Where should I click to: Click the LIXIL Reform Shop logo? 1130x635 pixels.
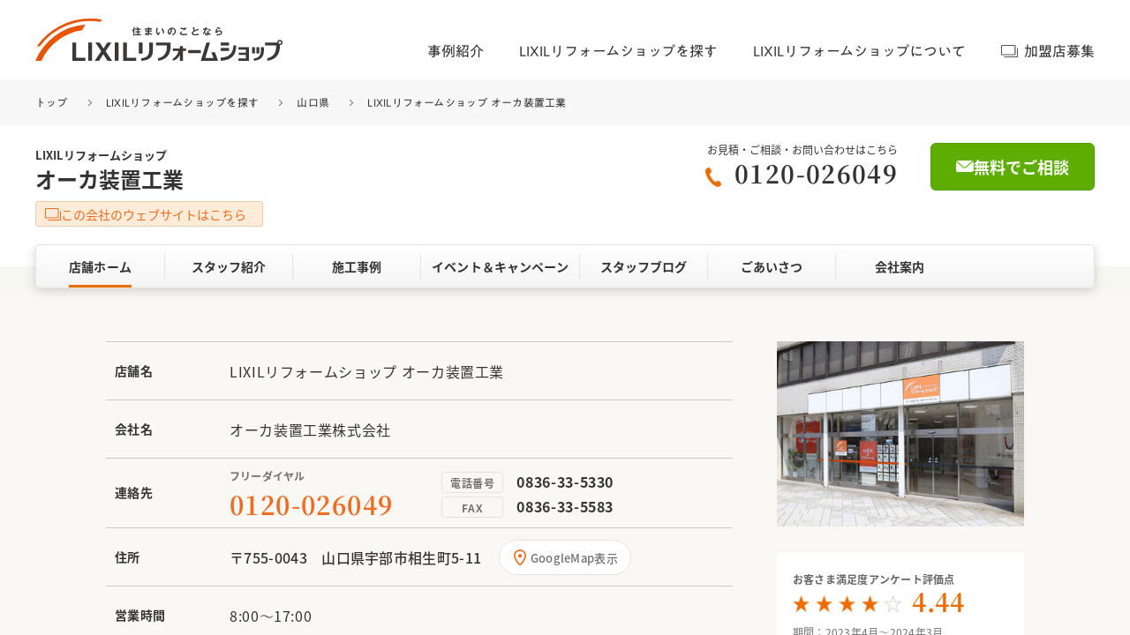click(159, 41)
